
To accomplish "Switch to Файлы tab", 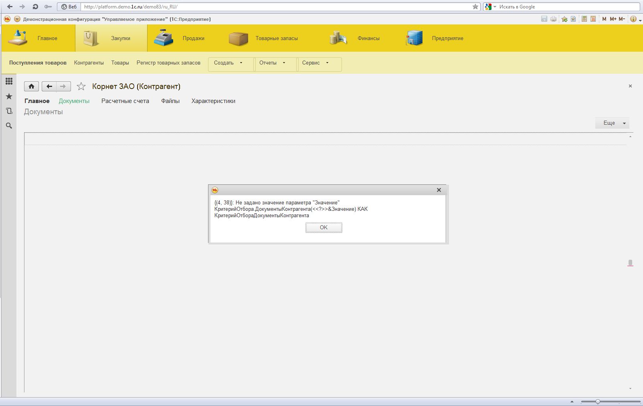I will pos(170,101).
